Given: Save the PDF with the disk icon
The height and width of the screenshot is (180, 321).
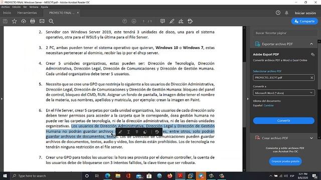Looking at the screenshot, I should pyautogui.click(x=6, y=21).
